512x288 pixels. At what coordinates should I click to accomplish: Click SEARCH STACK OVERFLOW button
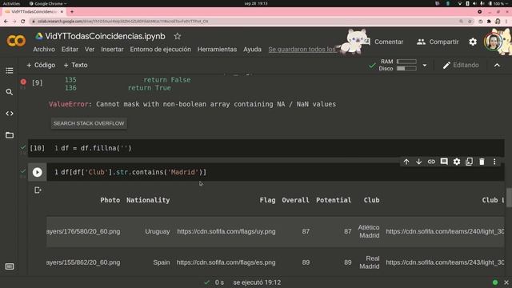pyautogui.click(x=89, y=123)
